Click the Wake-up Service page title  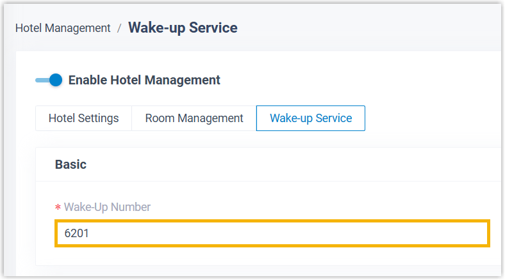[183, 27]
